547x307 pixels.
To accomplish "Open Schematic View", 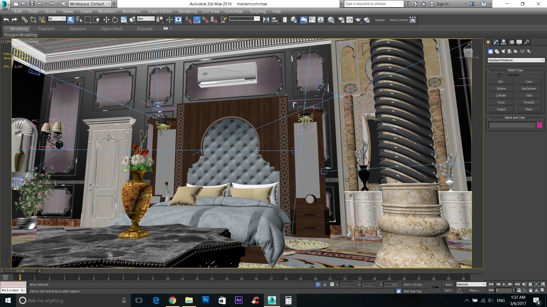I will pyautogui.click(x=321, y=20).
